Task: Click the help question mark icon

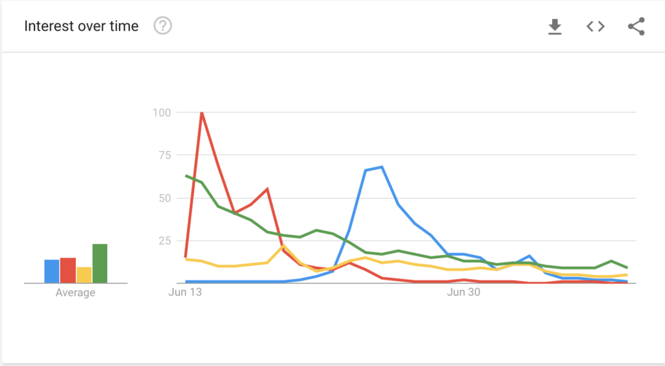Action: [x=162, y=26]
